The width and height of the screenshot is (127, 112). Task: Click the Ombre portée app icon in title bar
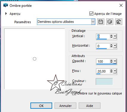tap(6, 5)
